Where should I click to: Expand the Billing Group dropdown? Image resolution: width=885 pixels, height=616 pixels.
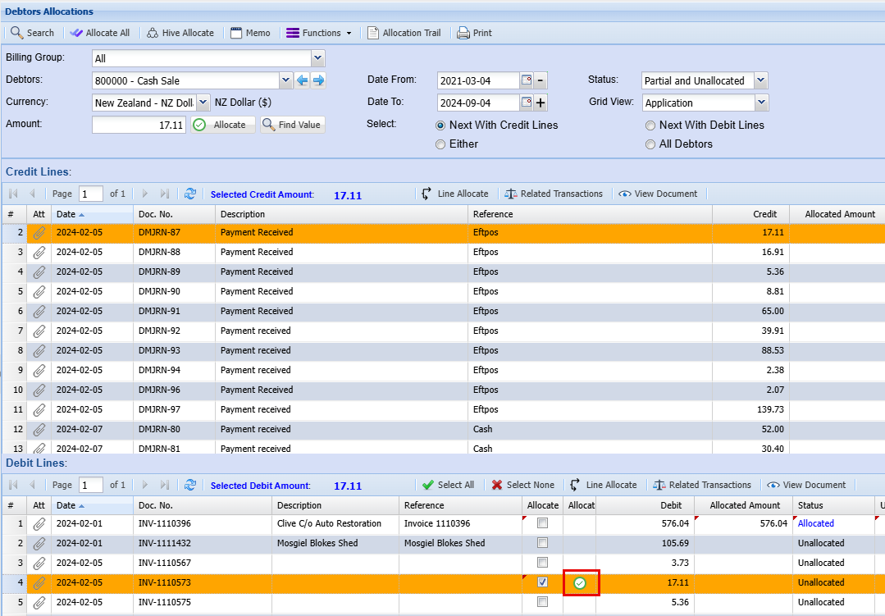click(x=317, y=58)
